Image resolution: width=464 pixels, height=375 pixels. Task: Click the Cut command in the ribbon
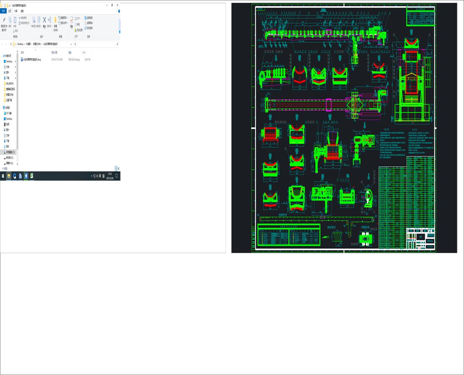(x=16, y=31)
